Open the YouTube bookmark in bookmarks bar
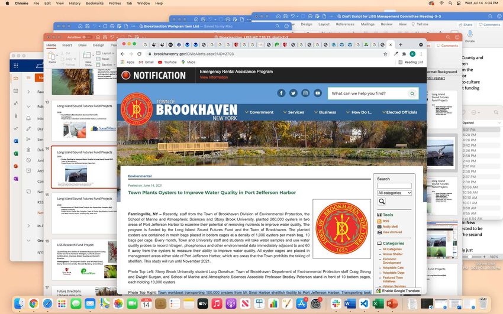Screen dimensions: 503x314 tap(167, 62)
